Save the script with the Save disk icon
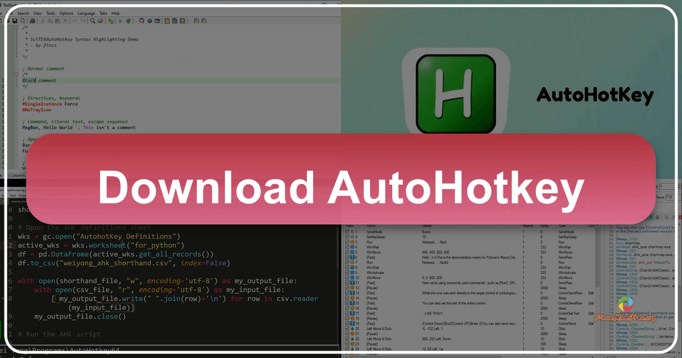Screen dimensions: 682x358 tap(15, 20)
